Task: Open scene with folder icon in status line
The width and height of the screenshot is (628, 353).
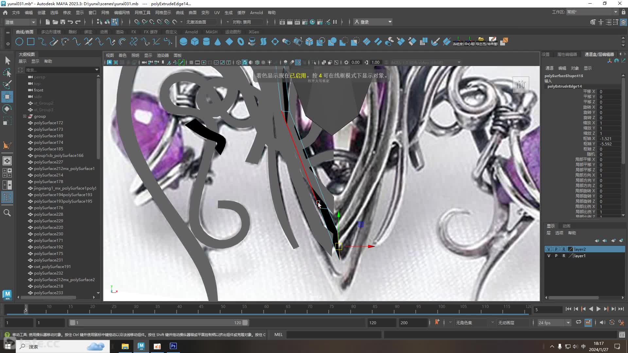Action: point(55,22)
